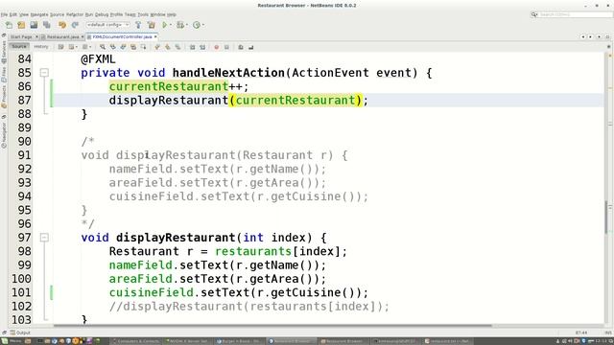Collapse the handleNextAction method fold at line 85
The height and width of the screenshot is (345, 614).
click(x=44, y=73)
